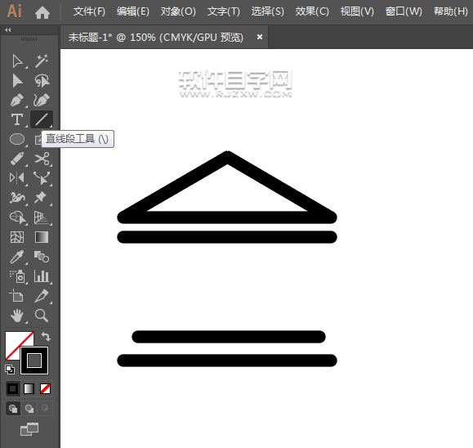Go to the Home screen
Viewport: 473px width, 448px height.
coord(42,12)
